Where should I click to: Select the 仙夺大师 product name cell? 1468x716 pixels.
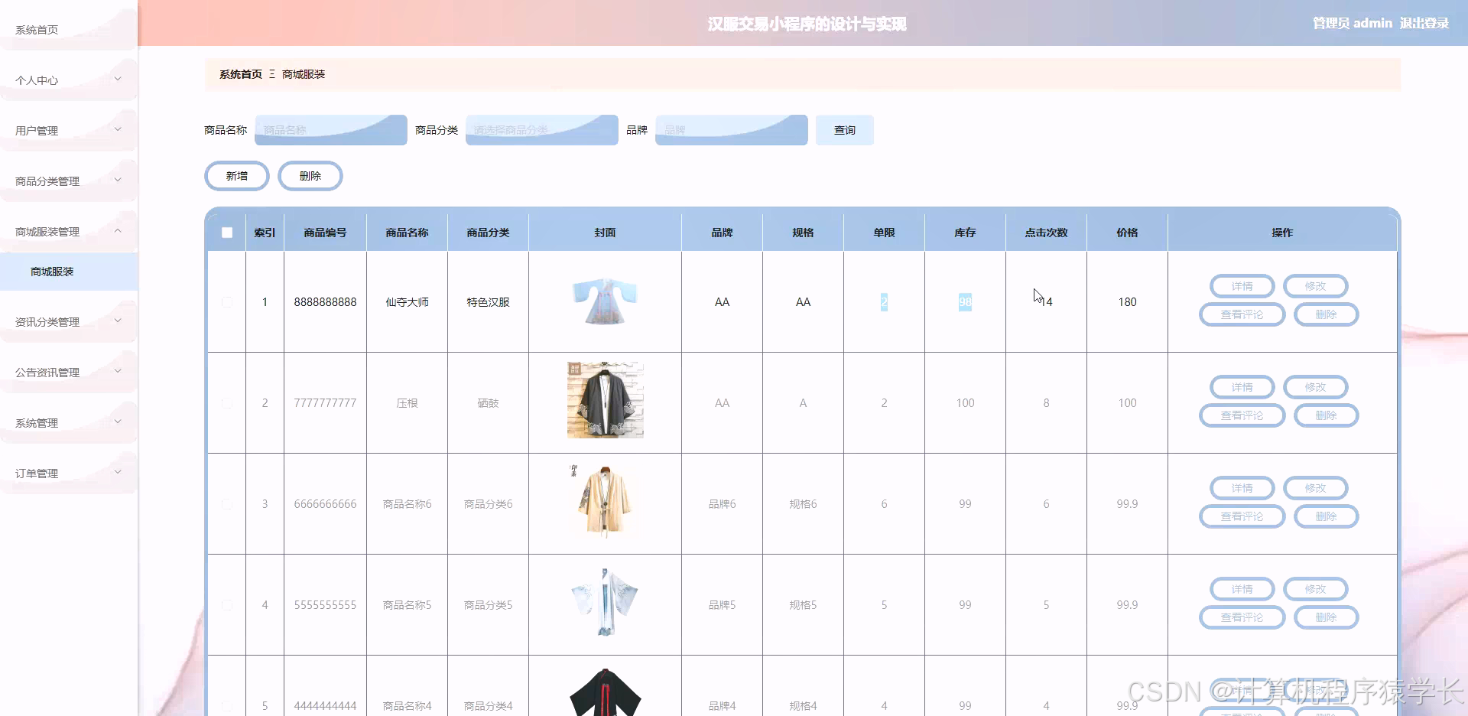click(407, 302)
